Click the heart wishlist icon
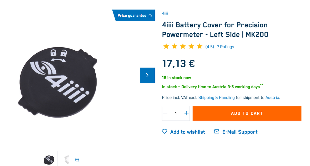 coord(164,131)
